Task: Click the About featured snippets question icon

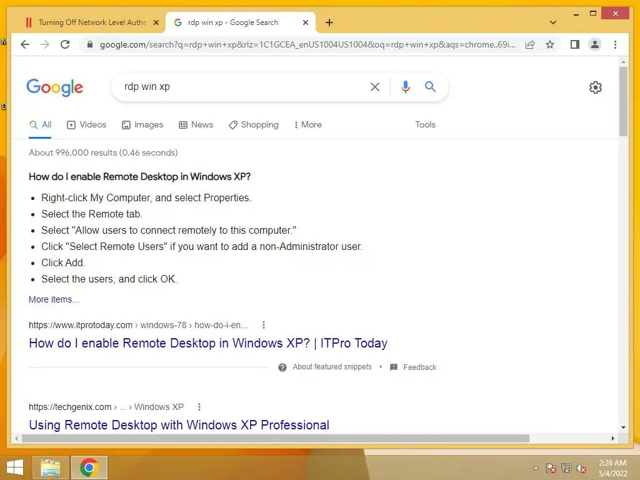Action: (x=282, y=367)
